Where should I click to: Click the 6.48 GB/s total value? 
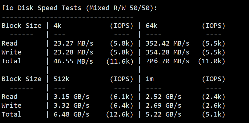pyautogui.click(x=71, y=114)
